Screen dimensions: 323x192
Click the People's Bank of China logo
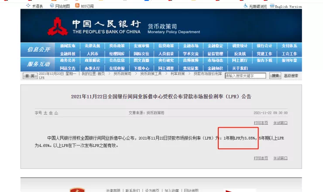pos(57,26)
